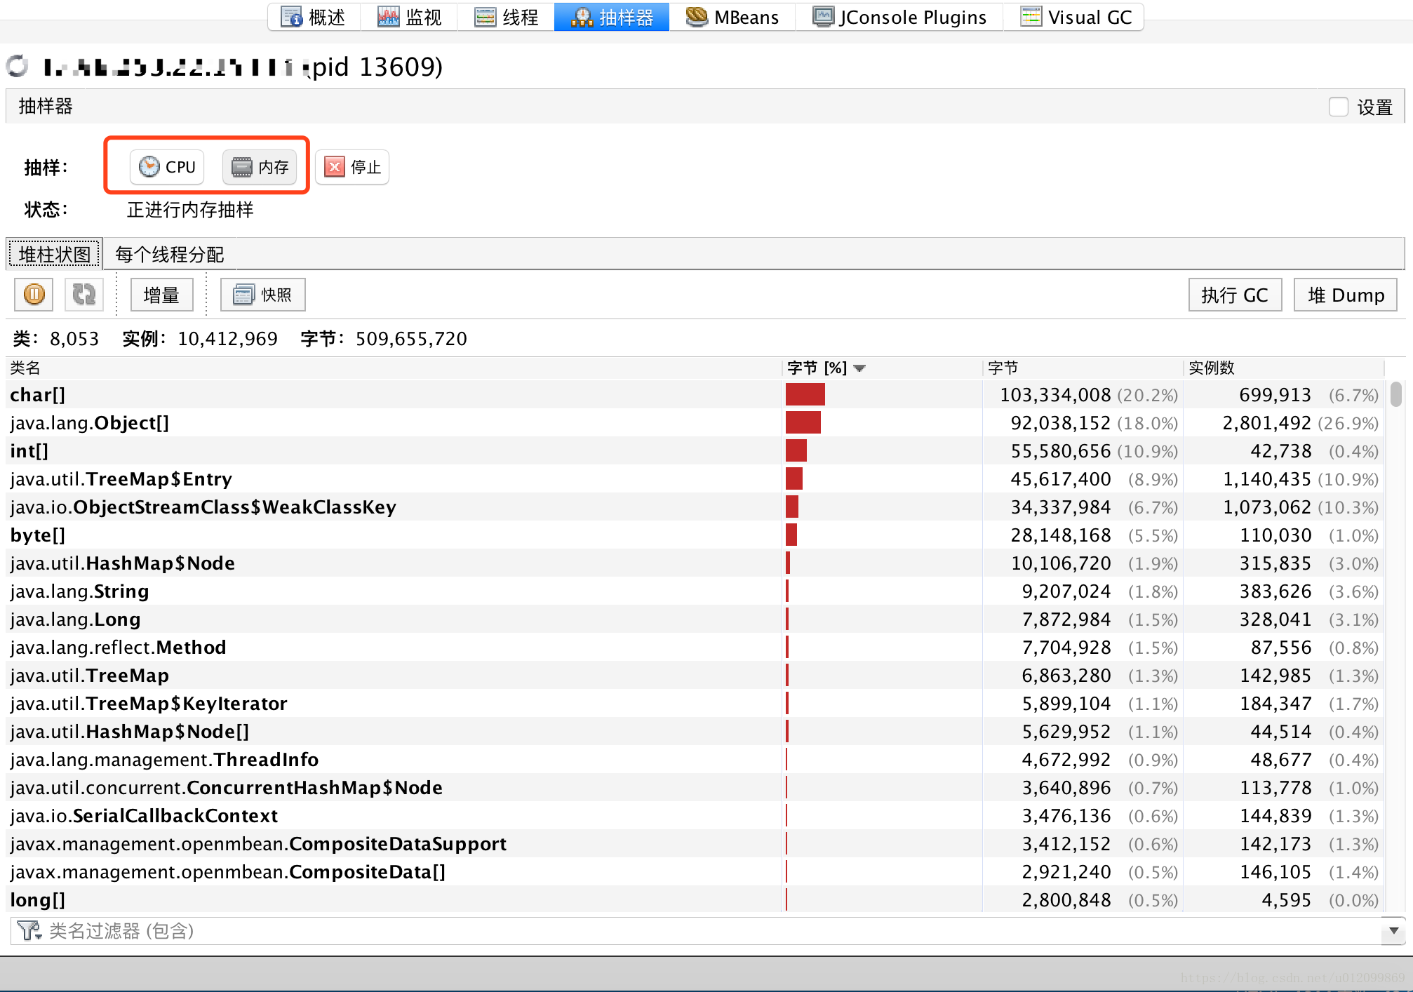Toggle 增量 delta values button
Image resolution: width=1413 pixels, height=992 pixels.
coord(161,295)
